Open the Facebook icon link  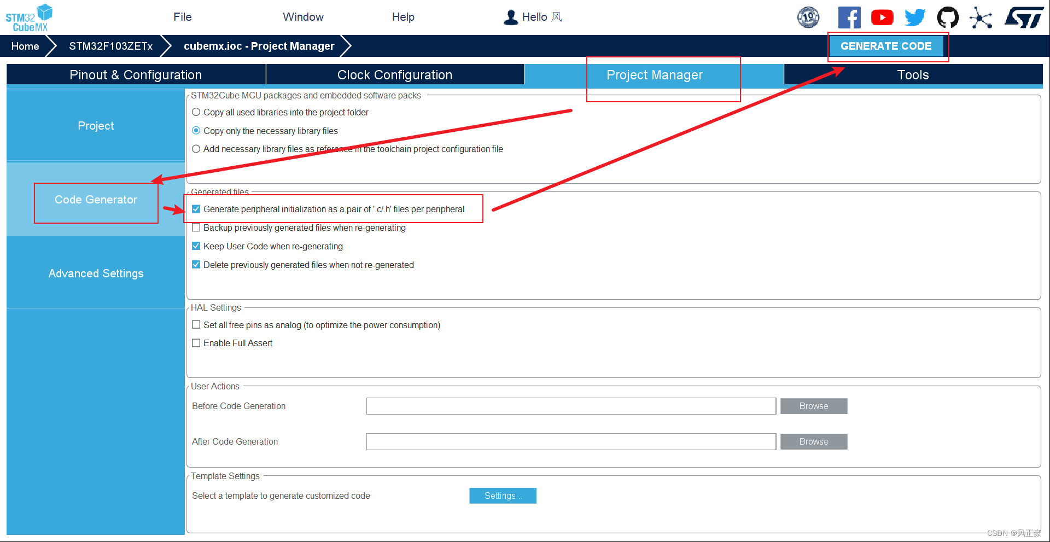(849, 18)
